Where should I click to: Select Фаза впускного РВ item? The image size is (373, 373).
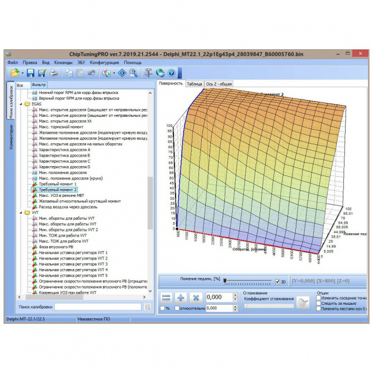click(x=56, y=247)
